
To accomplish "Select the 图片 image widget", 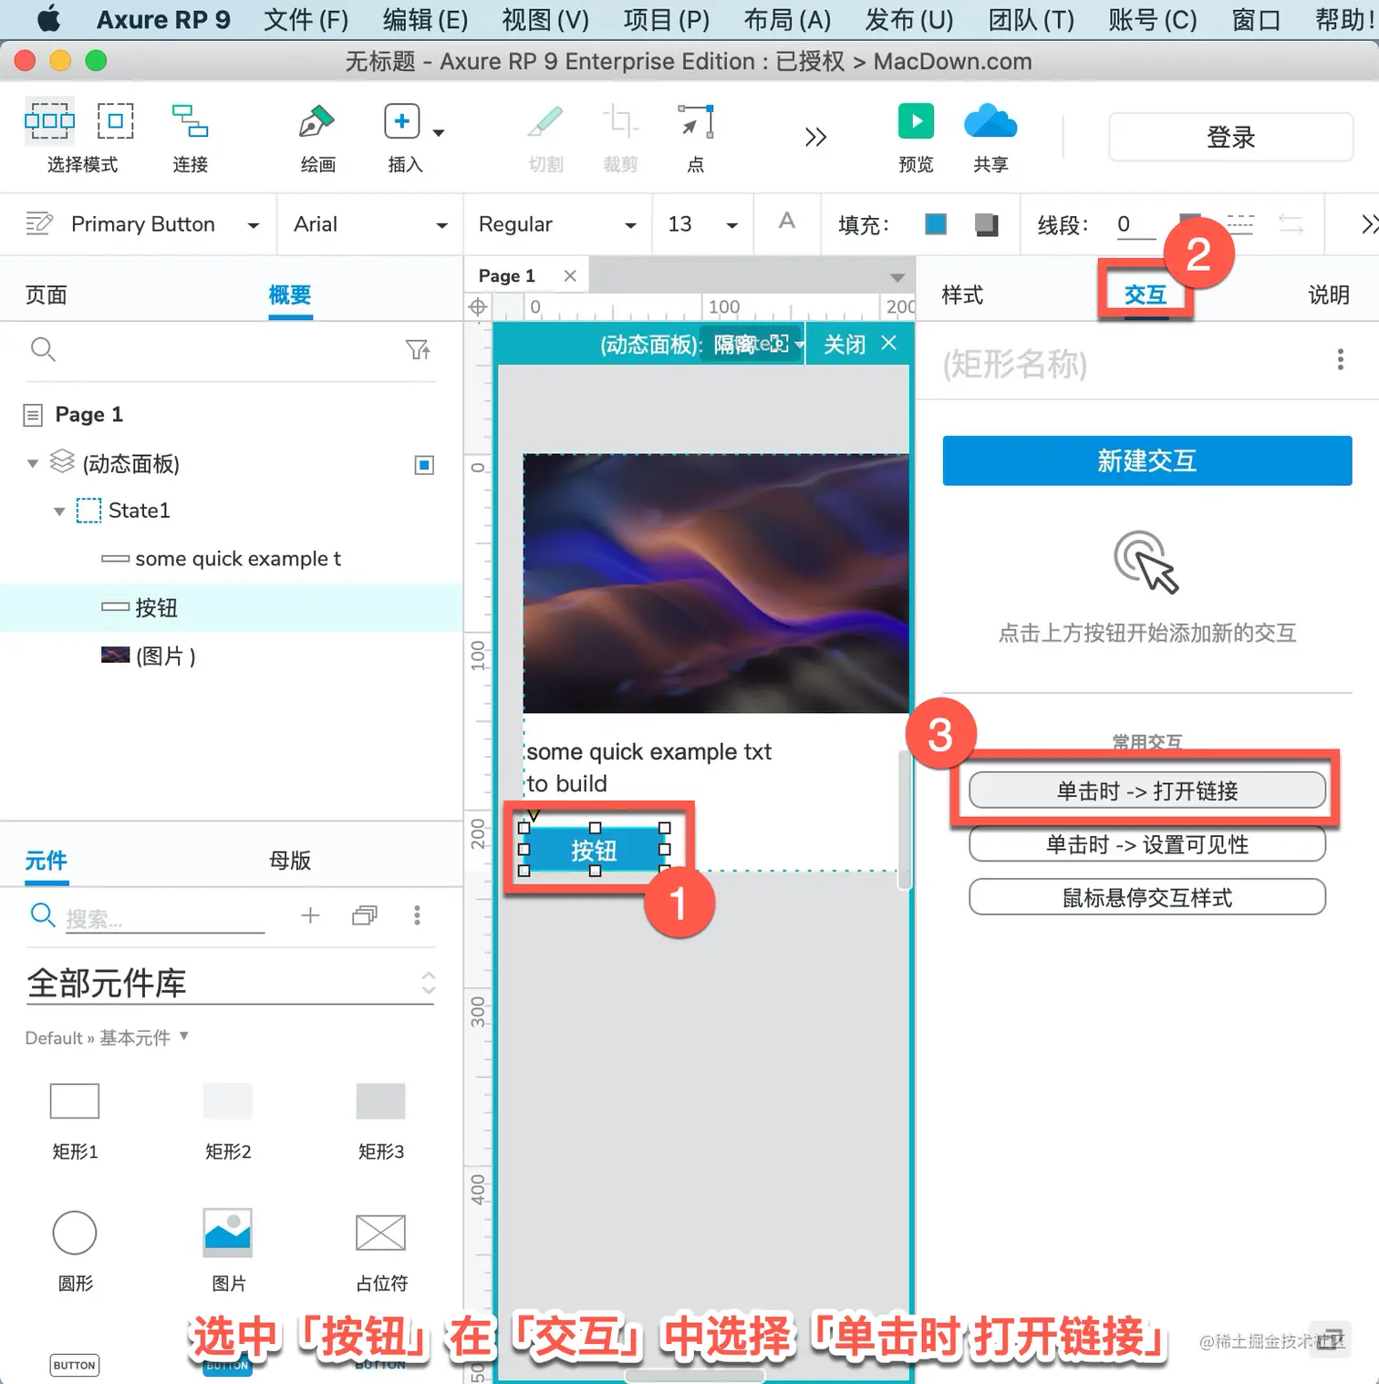I will click(228, 1251).
